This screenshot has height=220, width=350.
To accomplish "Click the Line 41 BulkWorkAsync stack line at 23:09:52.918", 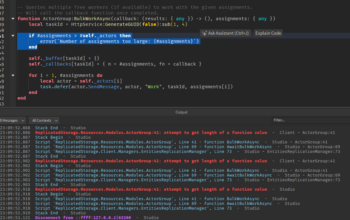I will click(147, 199).
